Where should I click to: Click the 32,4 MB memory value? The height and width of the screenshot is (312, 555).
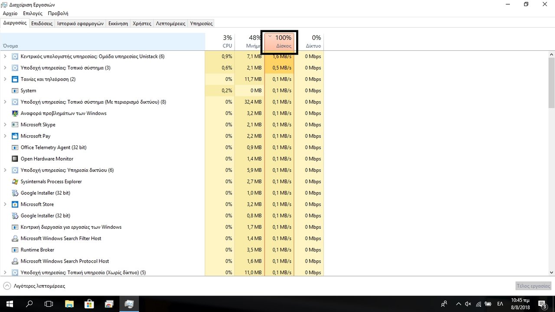point(253,102)
